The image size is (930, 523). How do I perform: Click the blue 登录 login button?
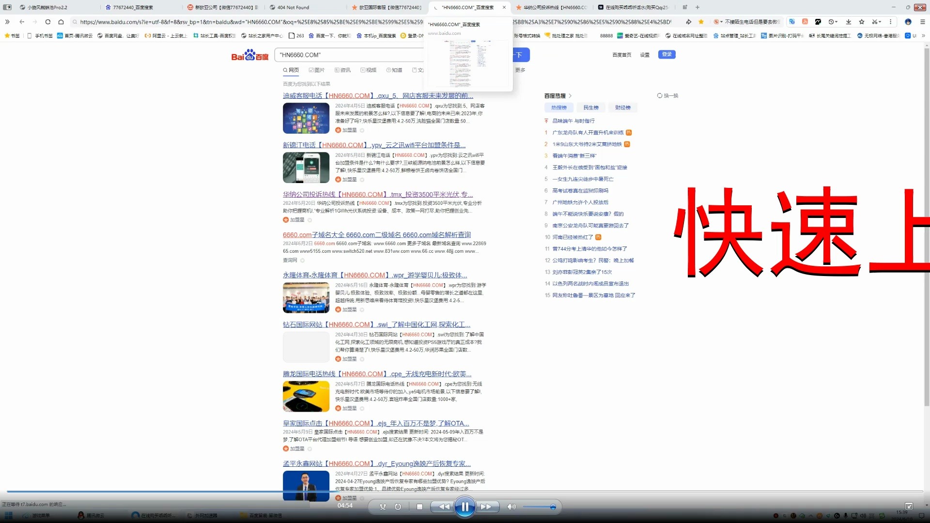pyautogui.click(x=666, y=54)
